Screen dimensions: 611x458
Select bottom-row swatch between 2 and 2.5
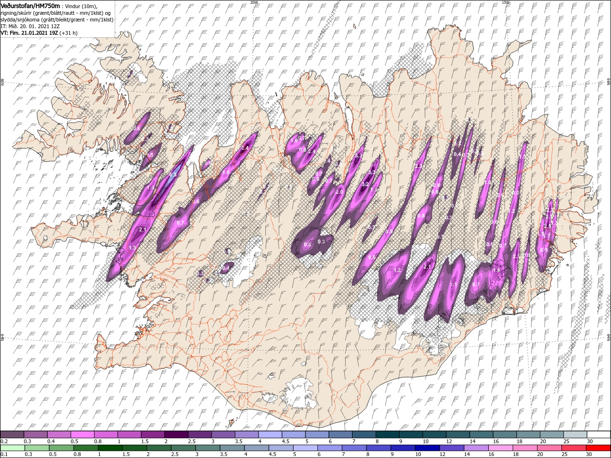tap(158, 448)
